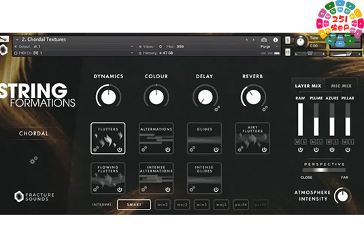Open Delay knob settings gear icon
364x247 pixels.
click(x=217, y=109)
